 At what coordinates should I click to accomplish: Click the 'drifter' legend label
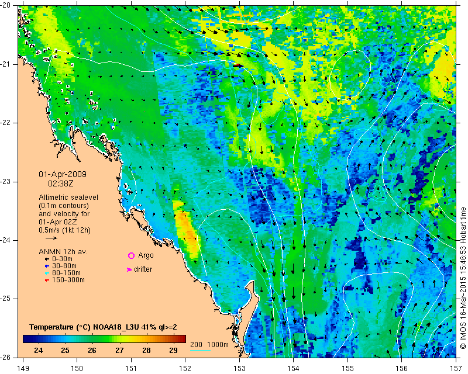pos(143,269)
